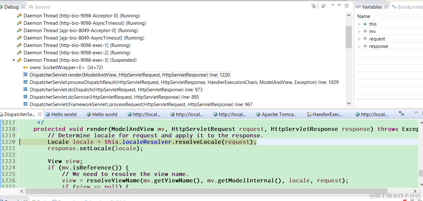423x201 pixels.
Task: Click local variable icon next to 'request'
Action: pos(365,39)
